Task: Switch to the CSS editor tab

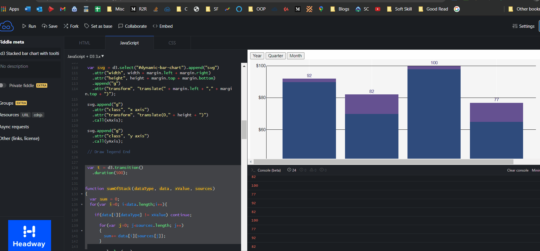Action: 172,43
